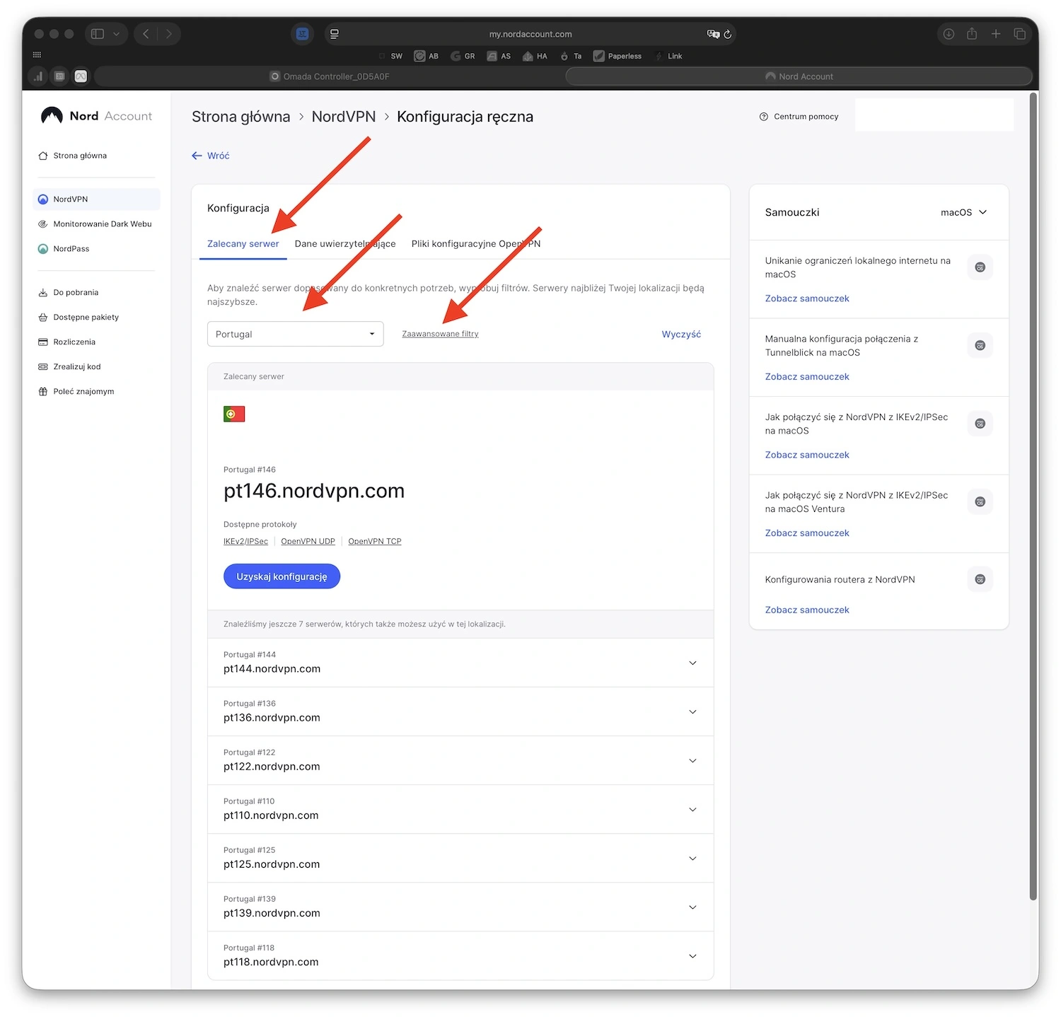The height and width of the screenshot is (1017, 1061).
Task: Switch to Dane uwierzytelniające tab
Action: [345, 244]
